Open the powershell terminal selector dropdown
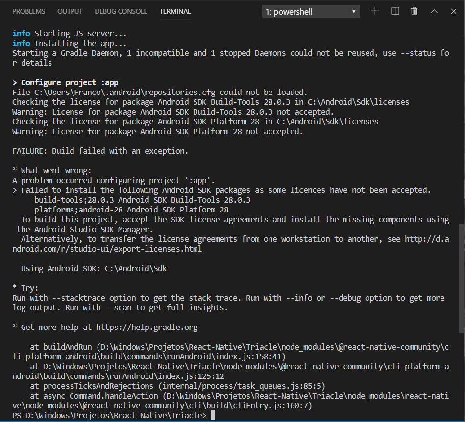 click(x=311, y=12)
